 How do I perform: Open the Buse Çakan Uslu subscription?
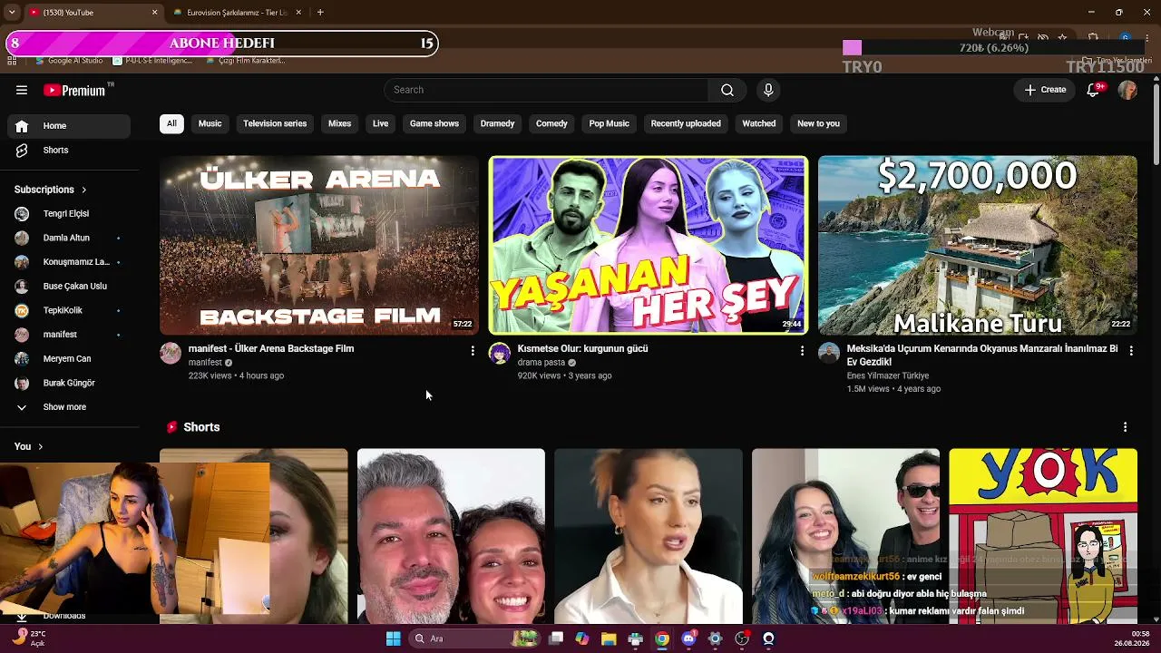click(x=69, y=287)
